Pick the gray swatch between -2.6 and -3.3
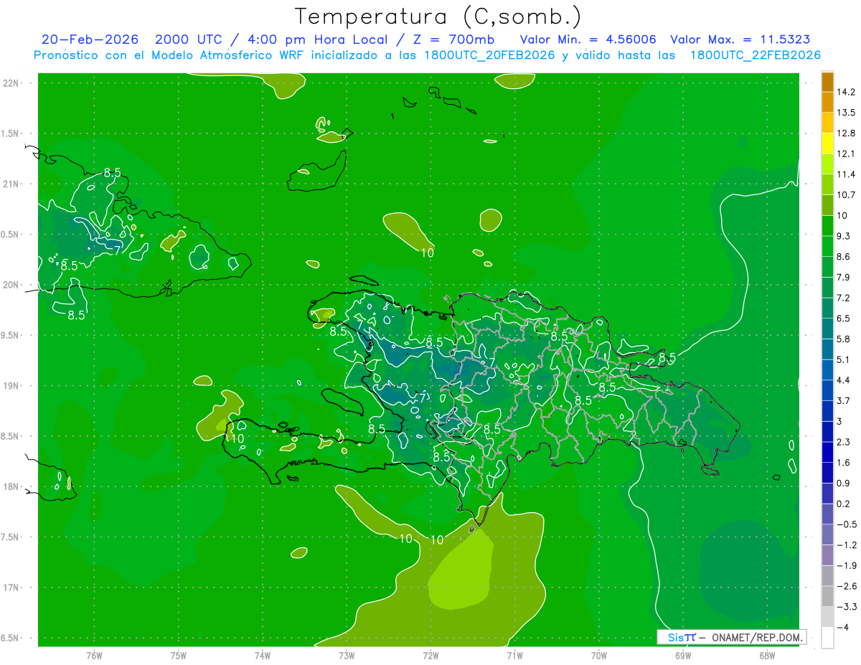 (x=827, y=596)
